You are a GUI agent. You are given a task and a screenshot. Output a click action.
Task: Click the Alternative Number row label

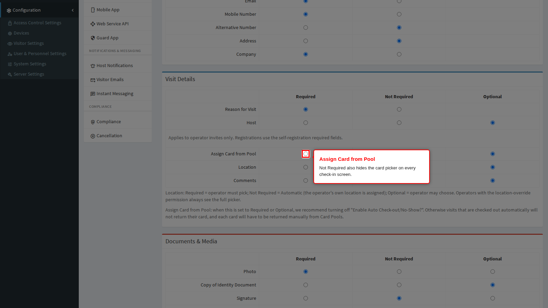click(x=236, y=28)
